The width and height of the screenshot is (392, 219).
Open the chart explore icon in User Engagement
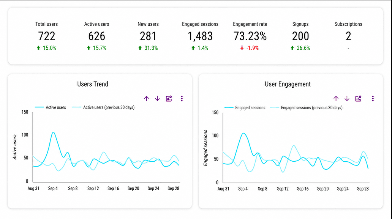tap(358, 99)
